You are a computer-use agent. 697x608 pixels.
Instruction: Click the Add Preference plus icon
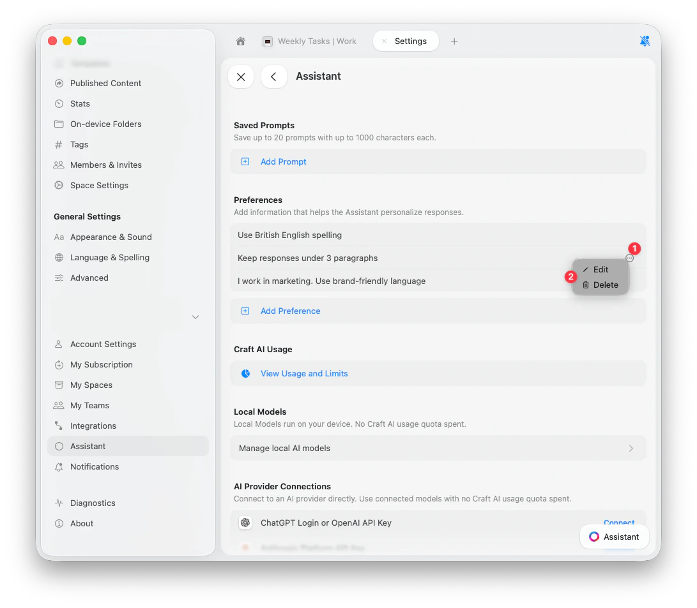tap(245, 311)
